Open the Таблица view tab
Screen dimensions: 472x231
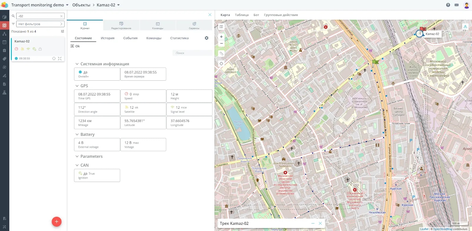[x=242, y=15]
